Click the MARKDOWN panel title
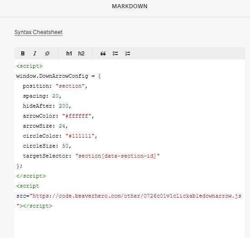This screenshot has width=250, height=238. point(130,6)
